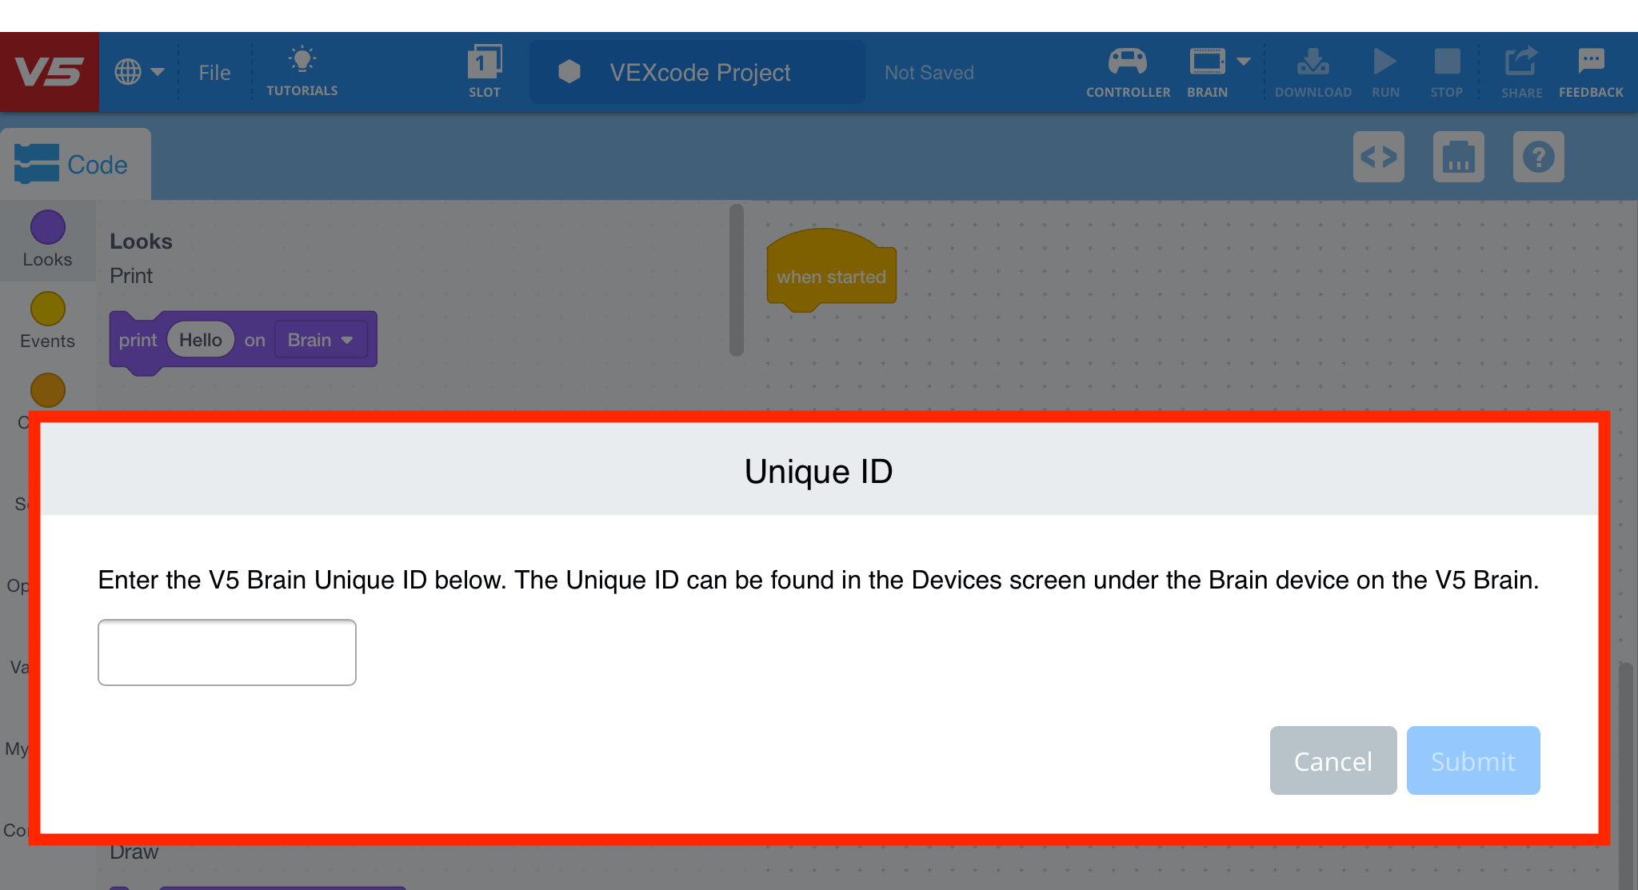
Task: Switch to the Code tab
Action: pyautogui.click(x=75, y=164)
